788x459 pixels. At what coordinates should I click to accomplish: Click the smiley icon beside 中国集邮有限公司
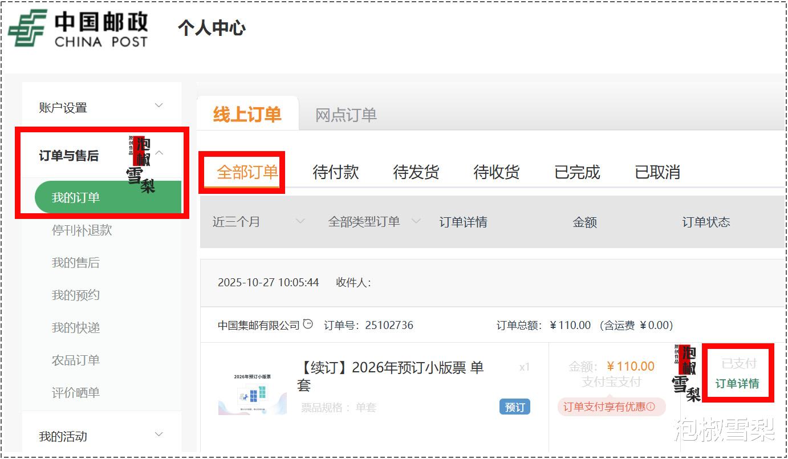point(308,324)
